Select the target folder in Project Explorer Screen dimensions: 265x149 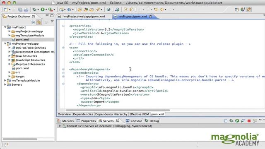(20, 76)
